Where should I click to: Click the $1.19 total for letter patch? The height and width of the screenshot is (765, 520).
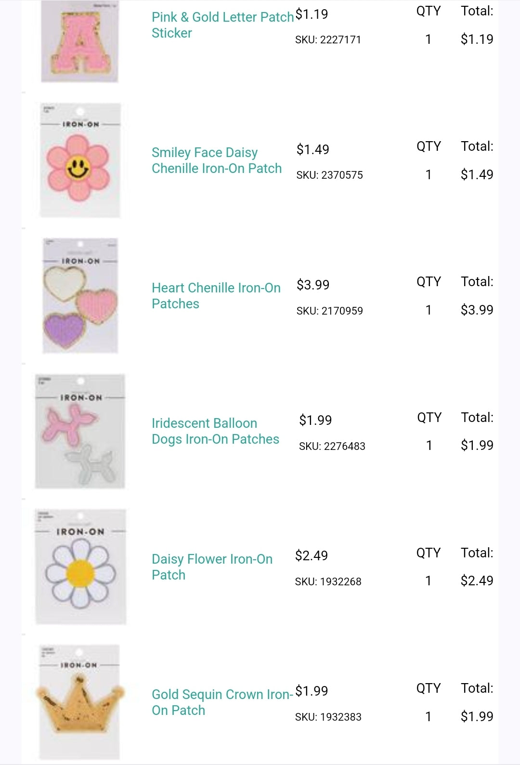477,39
